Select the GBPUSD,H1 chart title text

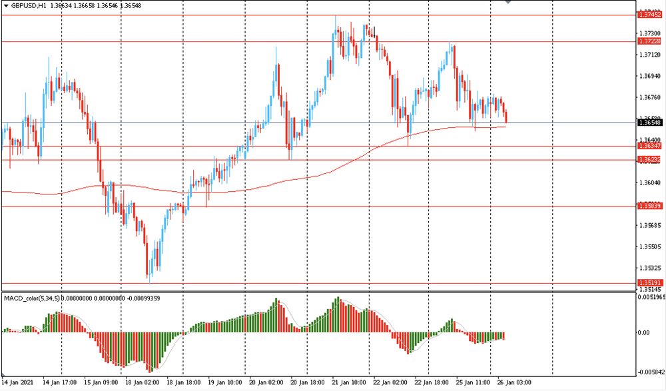(x=29, y=6)
